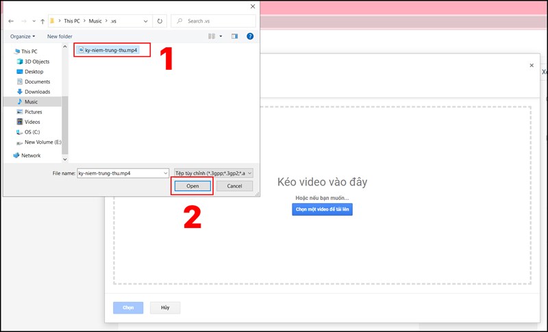548x332 pixels.
Task: Expand the File name dropdown arrow
Action: [x=166, y=173]
